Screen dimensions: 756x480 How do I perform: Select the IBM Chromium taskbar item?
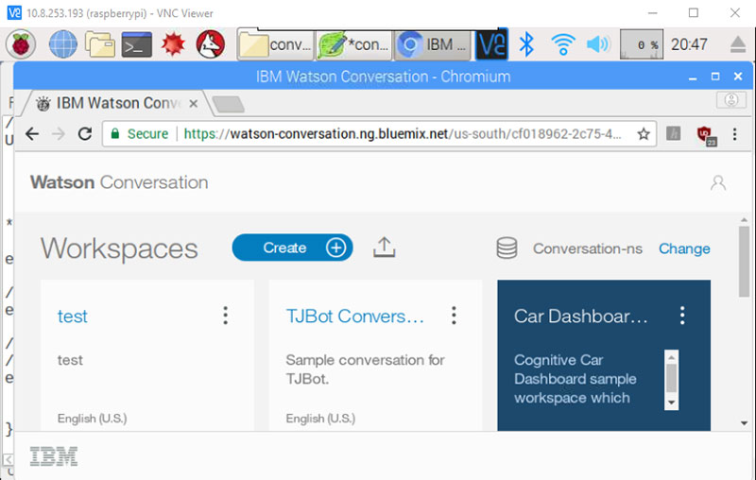tap(433, 44)
